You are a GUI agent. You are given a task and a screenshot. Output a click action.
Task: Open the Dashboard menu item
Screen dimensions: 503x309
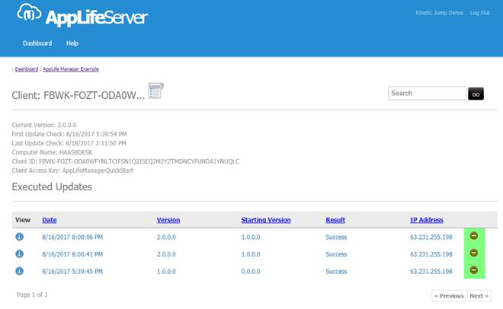point(37,43)
